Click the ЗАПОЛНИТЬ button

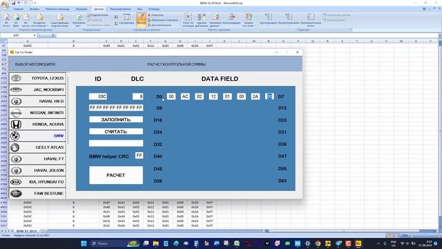[x=116, y=120]
